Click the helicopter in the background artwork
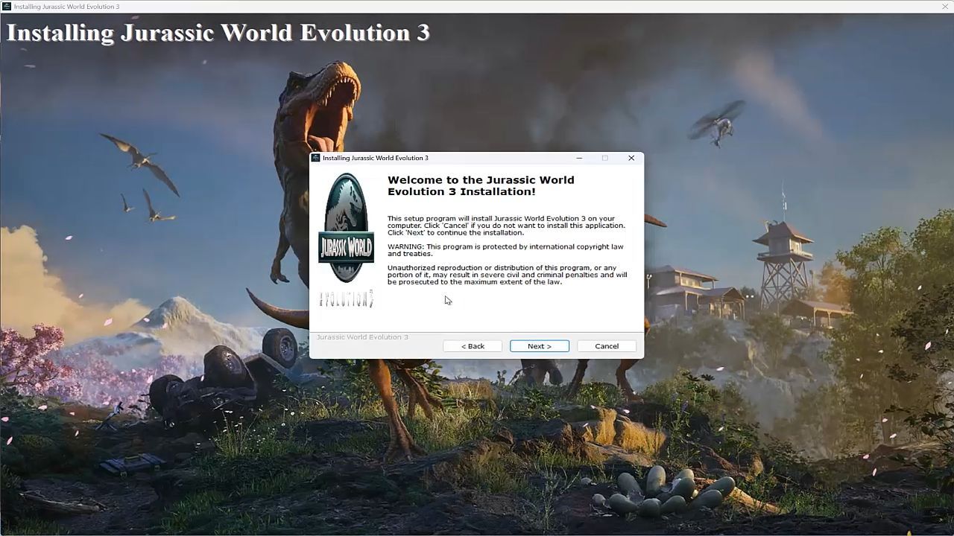Screen dimensions: 954x536 (x=717, y=124)
